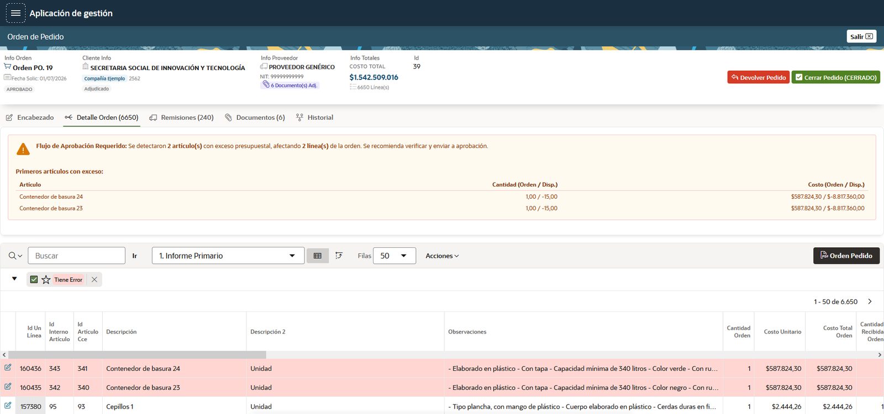
Task: Switch to grid report view icon
Action: click(318, 256)
